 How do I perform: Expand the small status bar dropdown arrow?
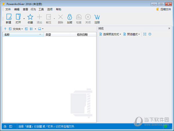15,126
